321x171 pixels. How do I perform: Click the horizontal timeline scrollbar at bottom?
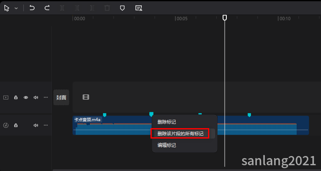tap(187, 170)
